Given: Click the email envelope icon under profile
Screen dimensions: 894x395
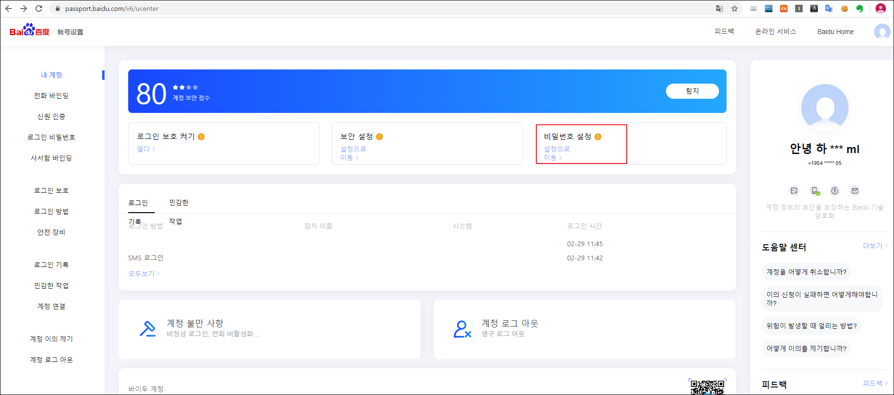Looking at the screenshot, I should (x=855, y=191).
